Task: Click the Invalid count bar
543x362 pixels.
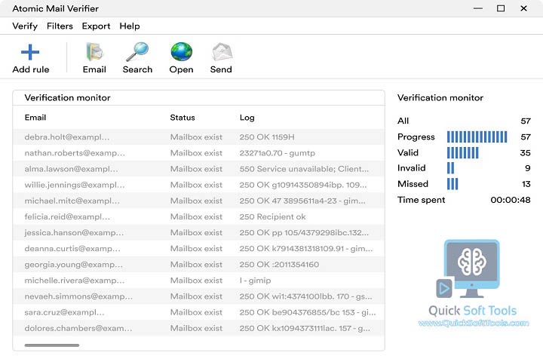Action: pyautogui.click(x=450, y=168)
